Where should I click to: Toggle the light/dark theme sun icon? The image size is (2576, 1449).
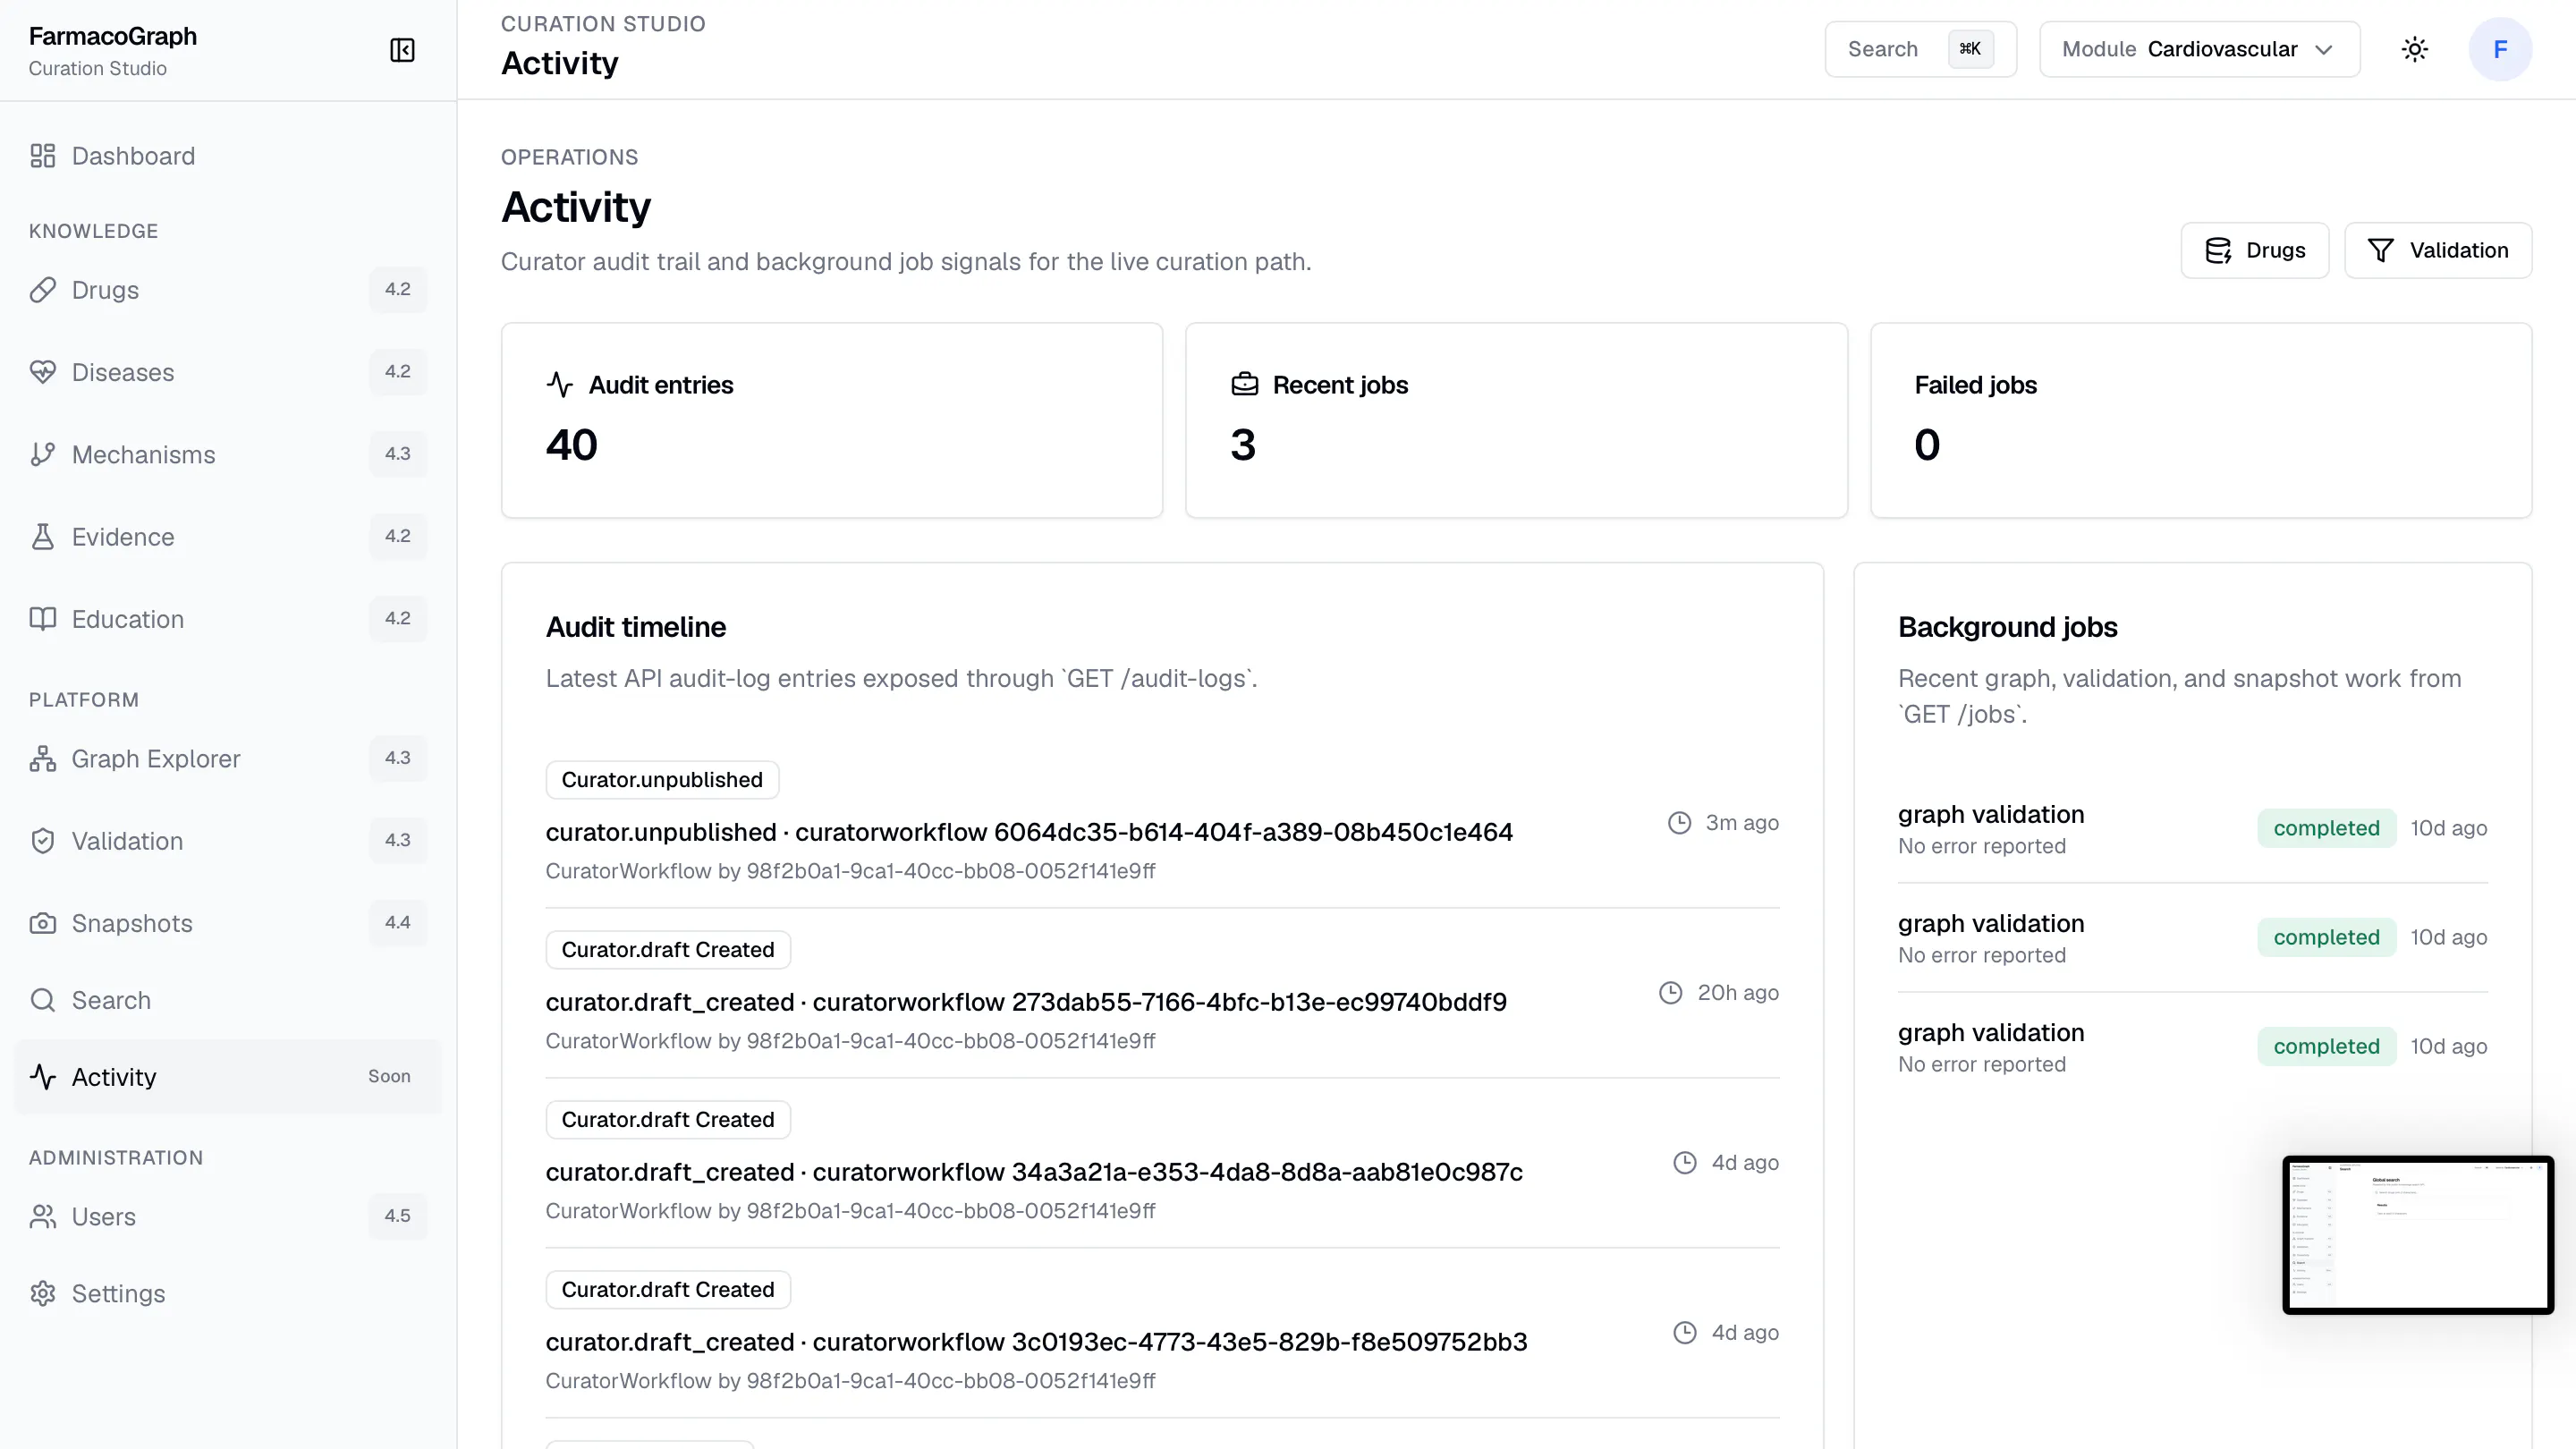pyautogui.click(x=2414, y=49)
